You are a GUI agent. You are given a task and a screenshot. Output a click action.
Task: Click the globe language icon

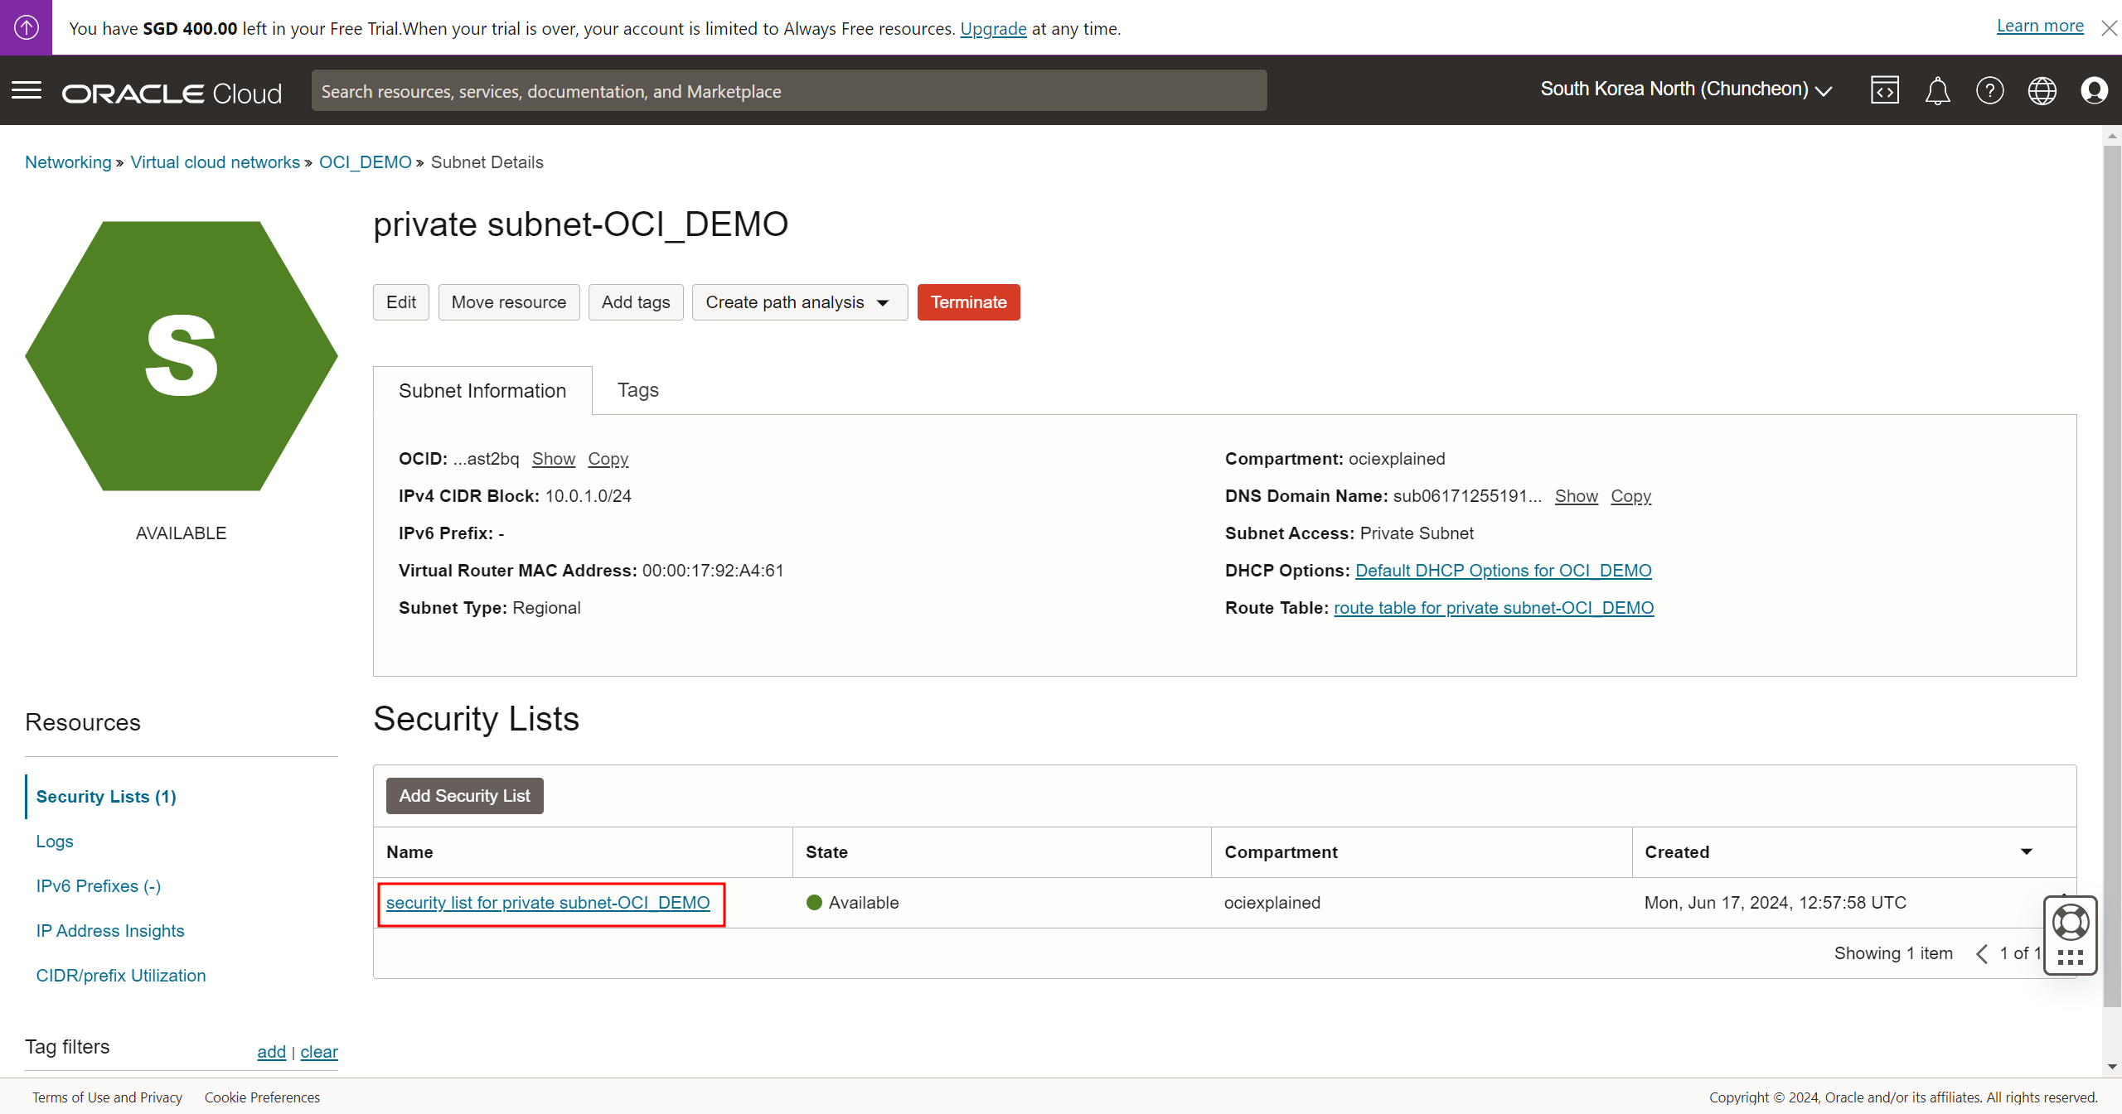[x=2042, y=90]
